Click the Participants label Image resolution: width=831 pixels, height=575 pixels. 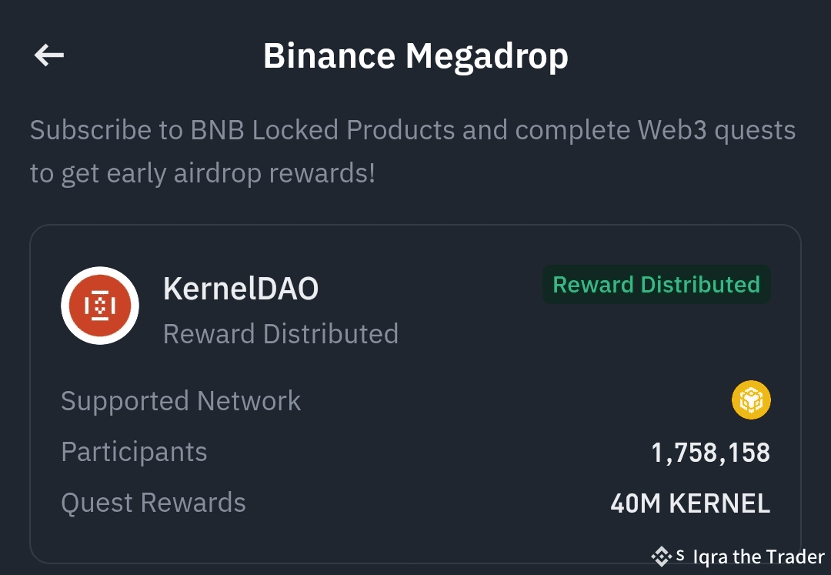tap(134, 452)
